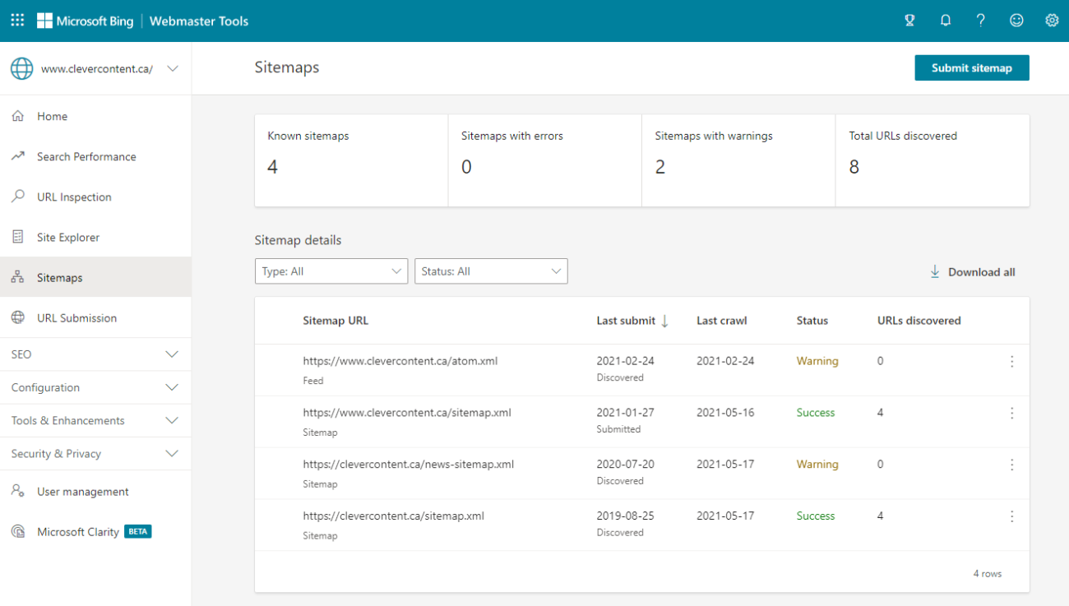
Task: Click the 2021-01-27 last submit date
Action: click(626, 413)
